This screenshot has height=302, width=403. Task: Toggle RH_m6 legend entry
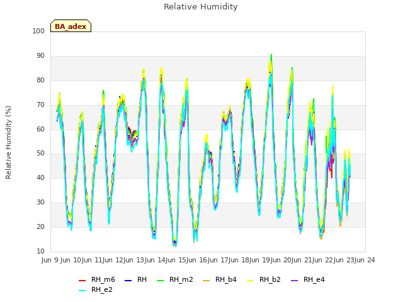97,279
